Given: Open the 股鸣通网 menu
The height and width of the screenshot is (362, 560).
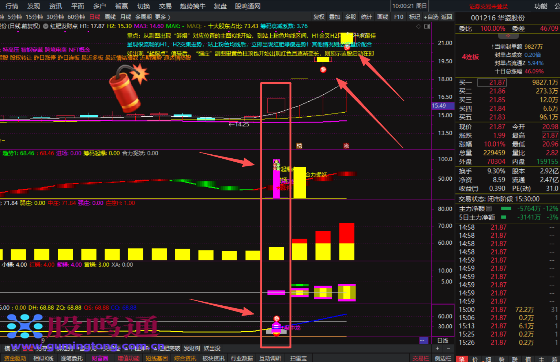Looking at the screenshot, I should (x=248, y=6).
